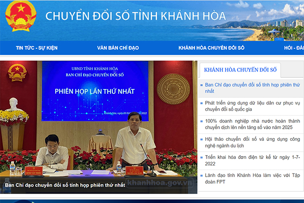Click the bullet icon beside the dữ liệu dân cư article

[x=202, y=103]
